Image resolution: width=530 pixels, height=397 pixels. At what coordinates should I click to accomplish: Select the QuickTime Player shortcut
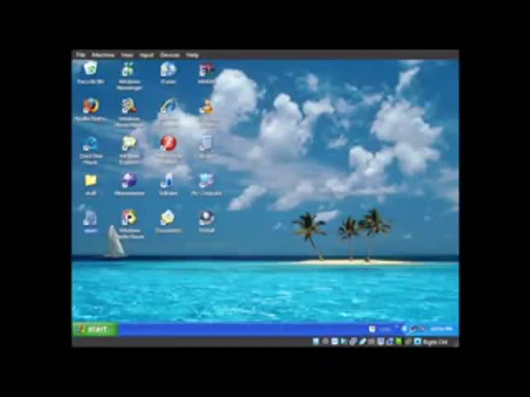pyautogui.click(x=90, y=145)
